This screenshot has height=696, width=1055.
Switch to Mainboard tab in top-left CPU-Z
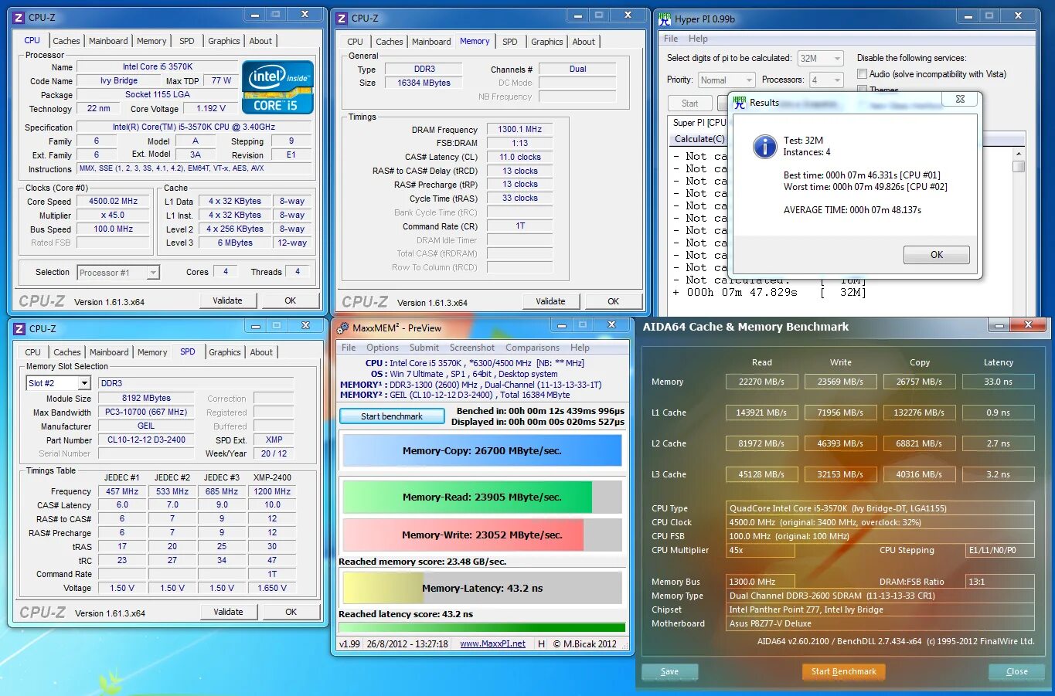click(x=108, y=41)
